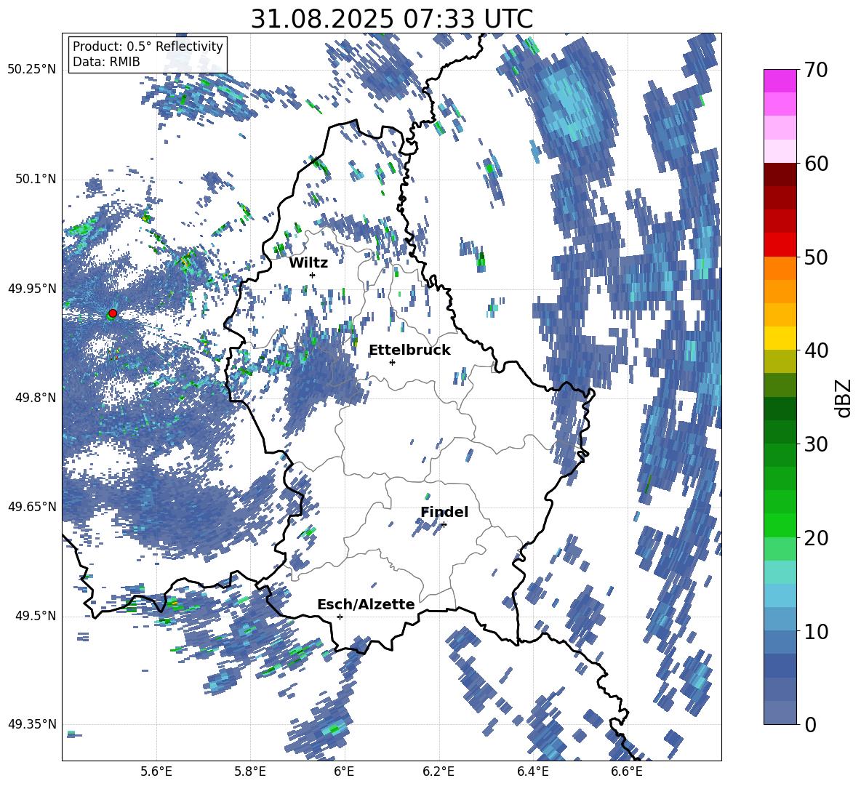Click 'Product: 0.5° Reflectivity' text
Screen dimensions: 861x786
[x=148, y=47]
